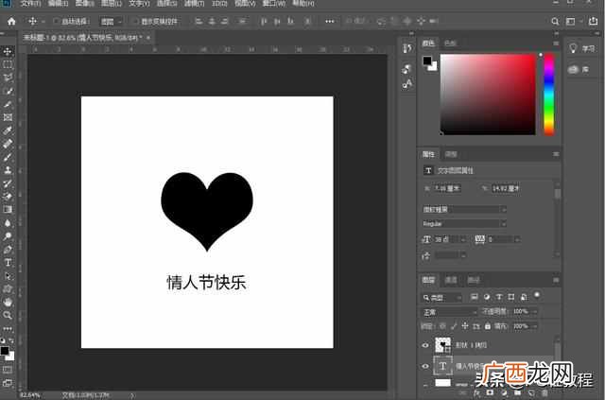Select the Zoom tool in the toolbar
The height and width of the screenshot is (400, 605).
pyautogui.click(x=8, y=315)
